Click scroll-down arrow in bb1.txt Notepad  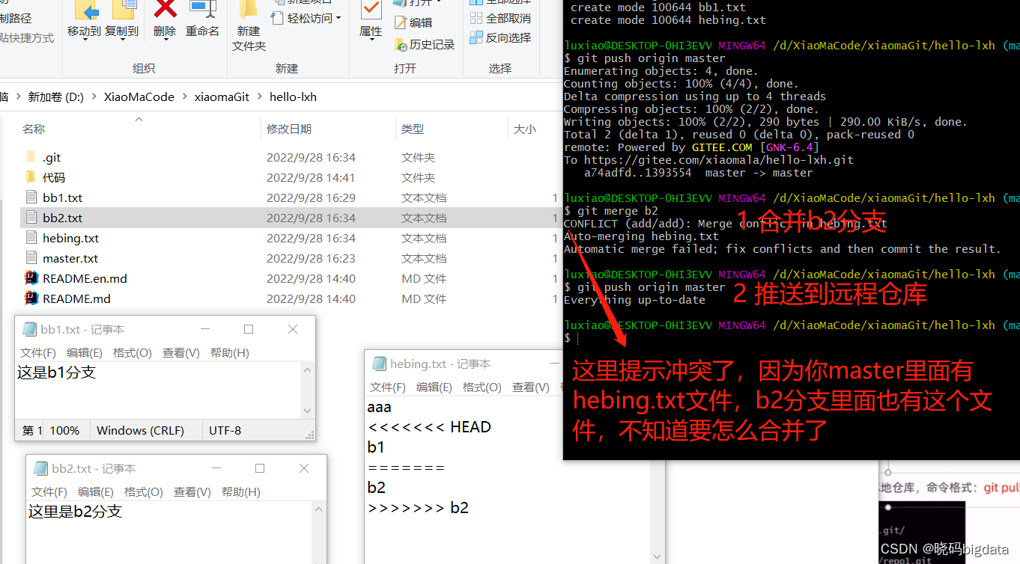point(307,411)
